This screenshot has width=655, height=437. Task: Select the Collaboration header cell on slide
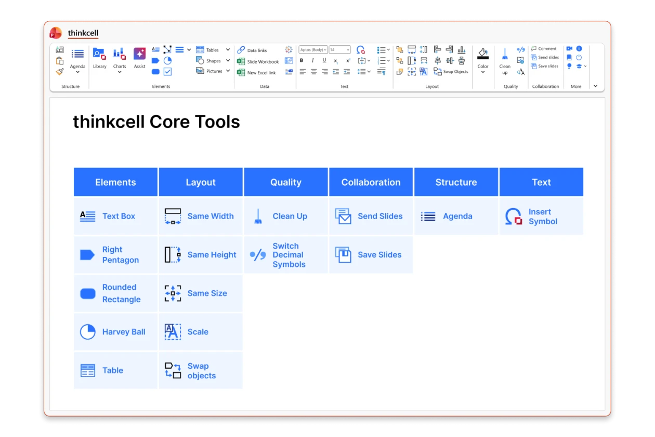tap(371, 182)
